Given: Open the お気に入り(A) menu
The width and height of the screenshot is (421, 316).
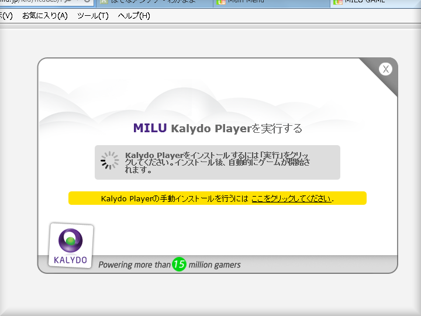Looking at the screenshot, I should click(x=44, y=16).
